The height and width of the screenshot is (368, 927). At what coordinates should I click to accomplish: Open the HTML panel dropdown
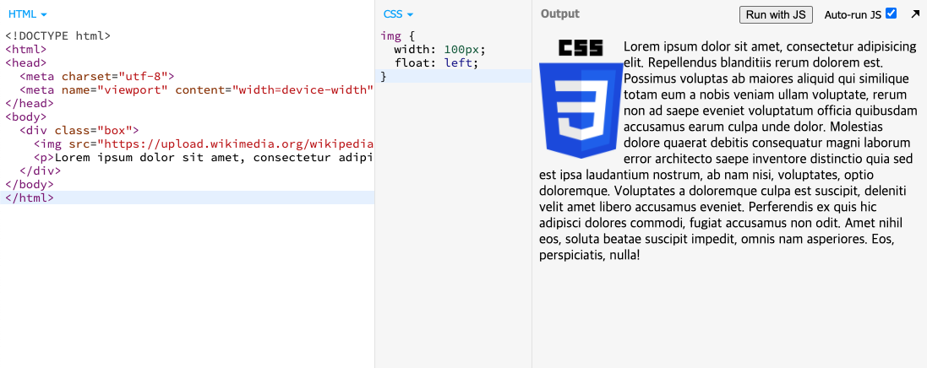coord(27,14)
